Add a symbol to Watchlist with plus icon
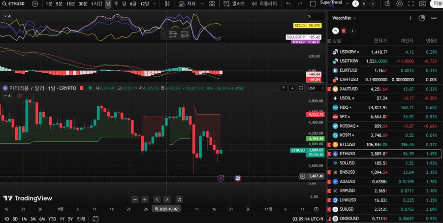Image resolution: width=443 pixels, height=223 pixels. [x=411, y=18]
